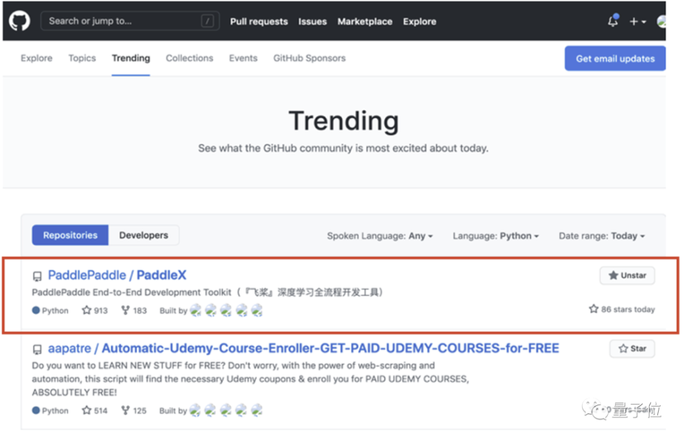
Task: Open the Date range: Today dropdown
Action: click(x=601, y=236)
